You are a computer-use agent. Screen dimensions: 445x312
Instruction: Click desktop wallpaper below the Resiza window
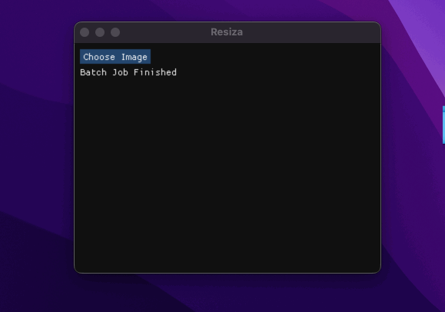(227, 294)
